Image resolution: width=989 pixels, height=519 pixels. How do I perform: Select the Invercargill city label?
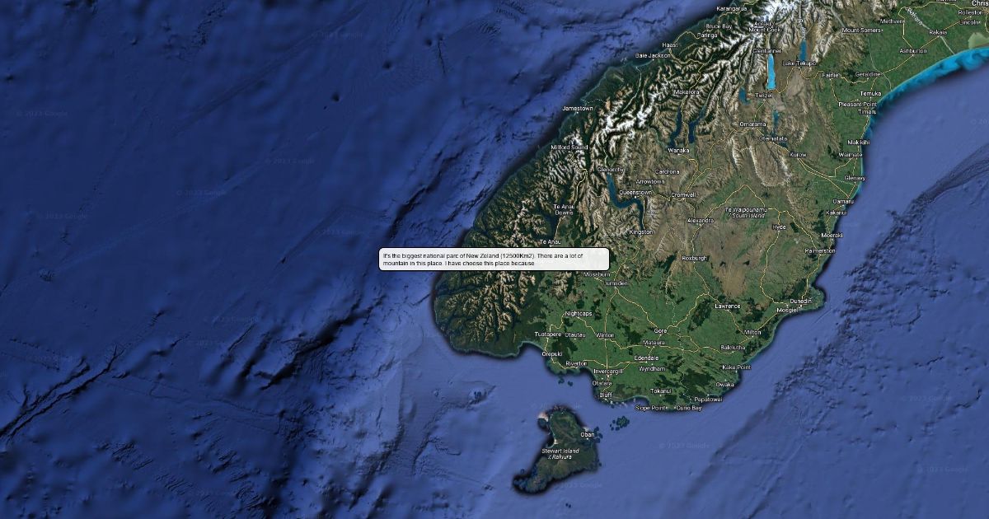click(608, 372)
